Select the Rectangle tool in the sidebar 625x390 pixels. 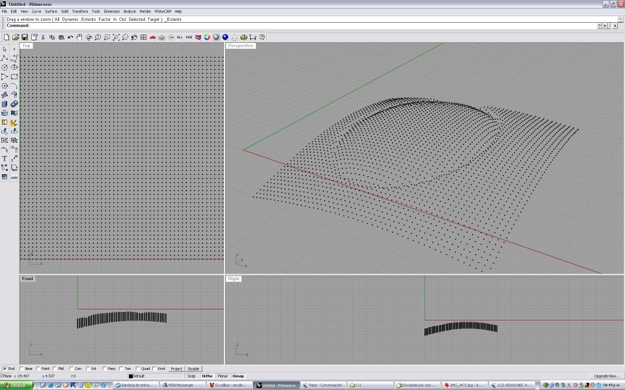click(14, 77)
